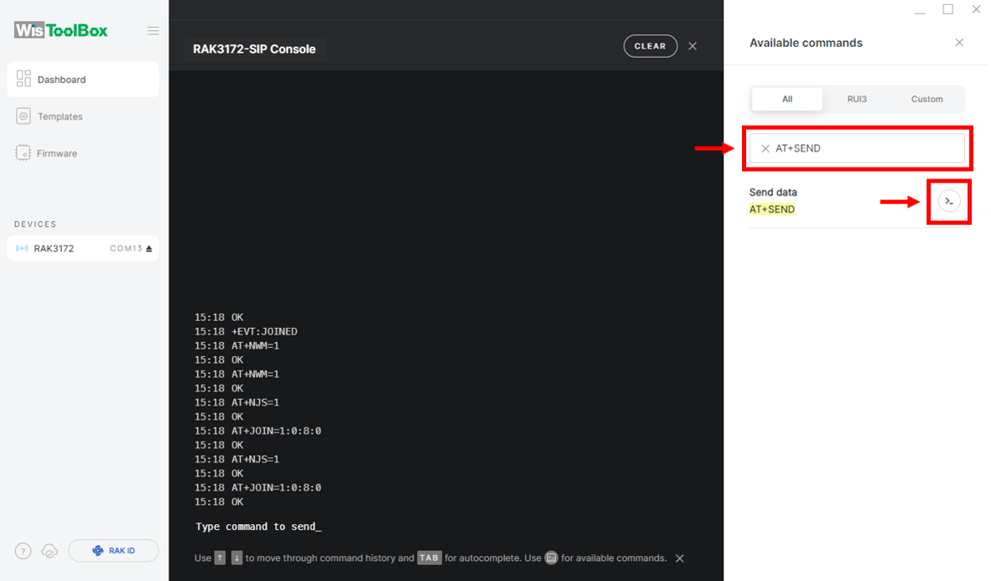The image size is (991, 581).
Task: Click the WisToolBox logo
Action: pyautogui.click(x=60, y=30)
